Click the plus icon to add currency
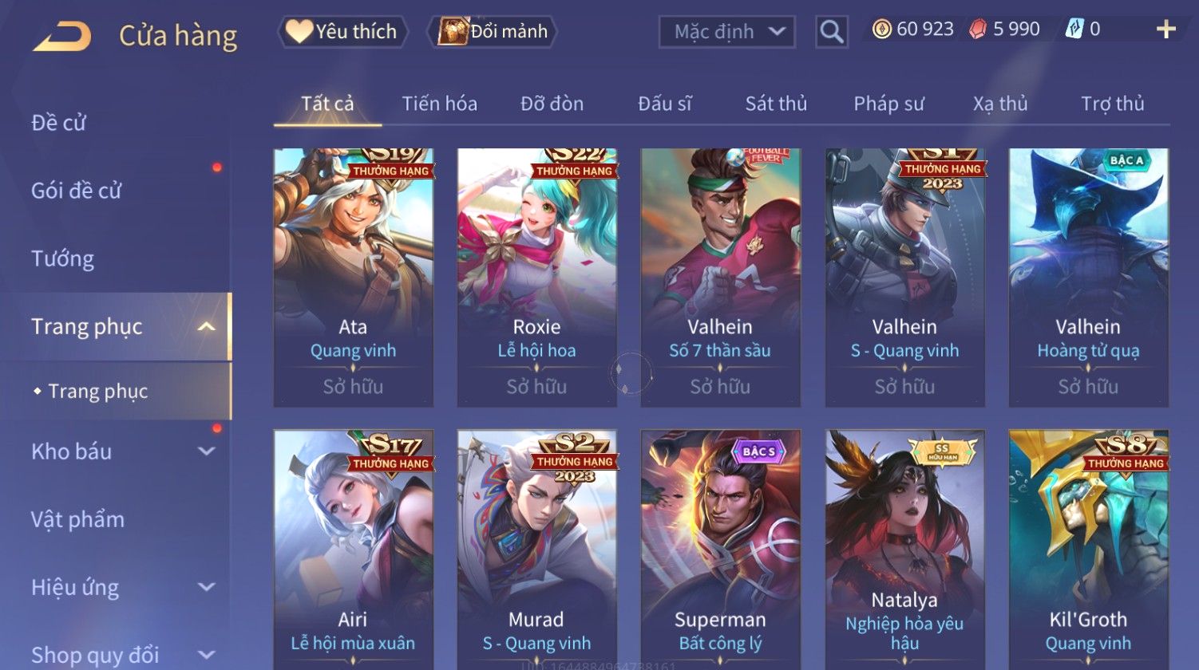This screenshot has width=1199, height=670. pos(1165,30)
